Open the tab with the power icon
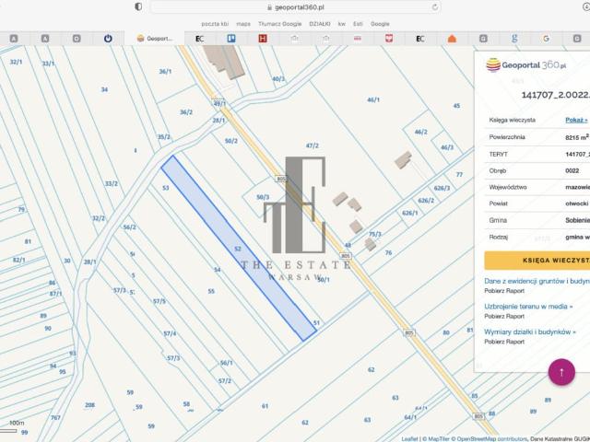 [108, 39]
